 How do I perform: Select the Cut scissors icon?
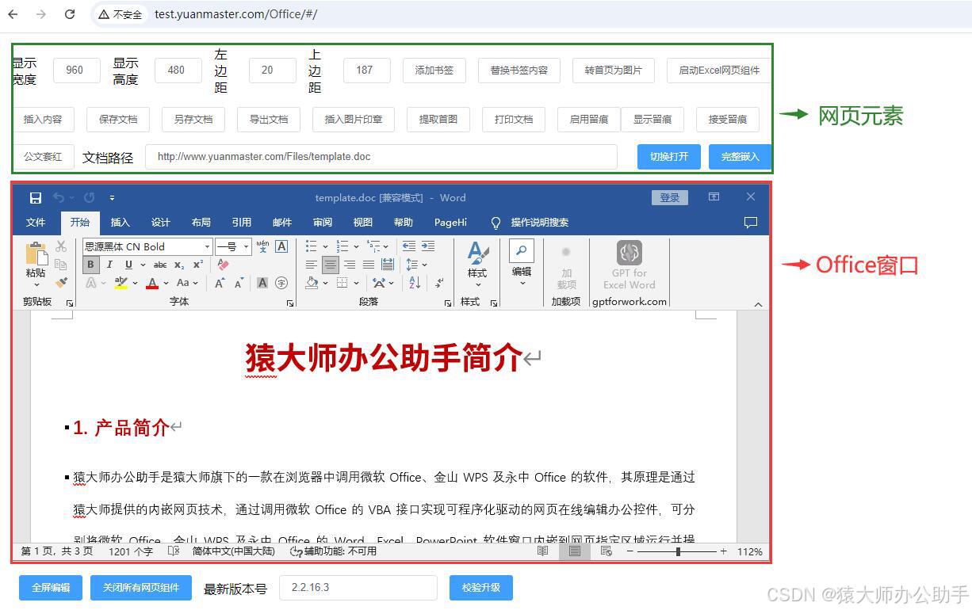(x=61, y=246)
